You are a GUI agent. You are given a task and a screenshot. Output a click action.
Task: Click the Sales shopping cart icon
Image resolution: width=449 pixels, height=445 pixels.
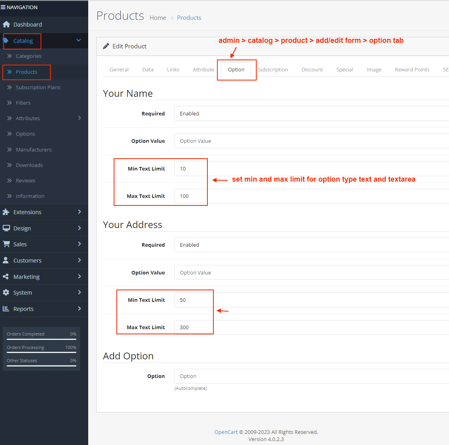6,244
